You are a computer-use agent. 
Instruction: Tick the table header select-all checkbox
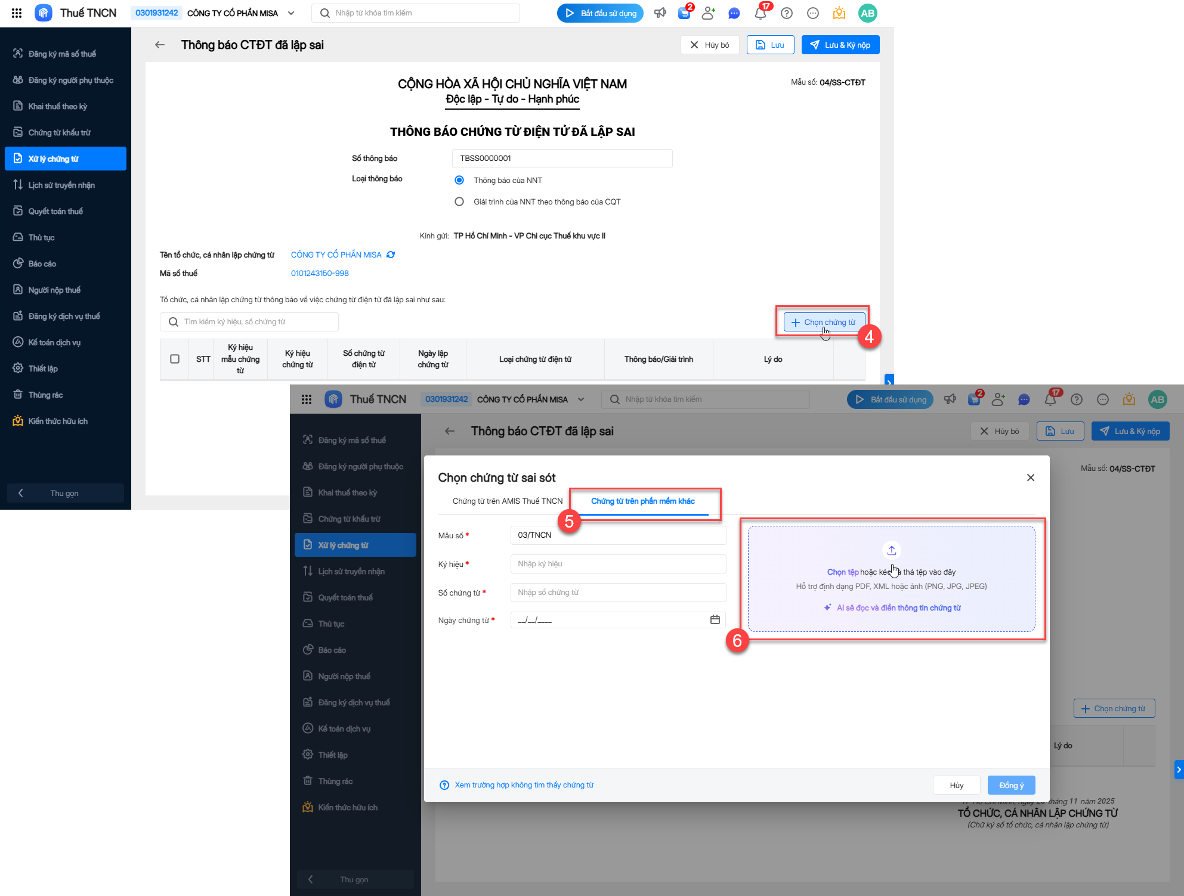tap(175, 359)
